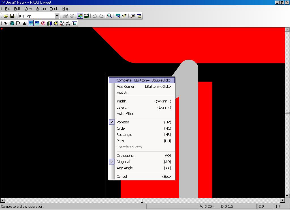Click the greyed-out Properties icon in the toolbar
Screen dimensions: 290x210
tap(65, 16)
